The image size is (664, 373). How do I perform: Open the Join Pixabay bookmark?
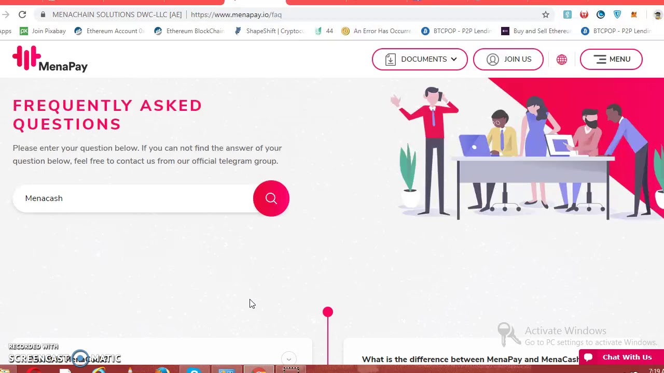coord(43,31)
